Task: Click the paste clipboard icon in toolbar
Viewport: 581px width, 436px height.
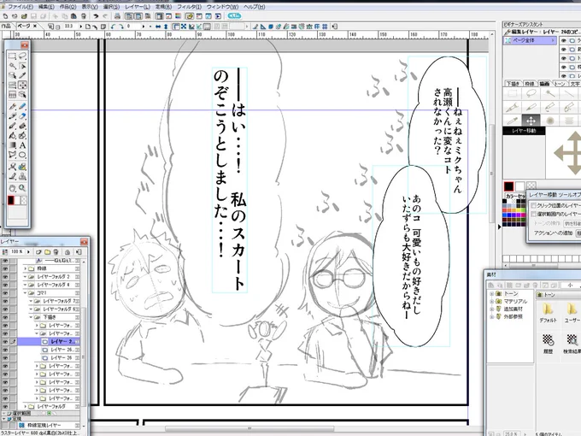Action: 73,16
